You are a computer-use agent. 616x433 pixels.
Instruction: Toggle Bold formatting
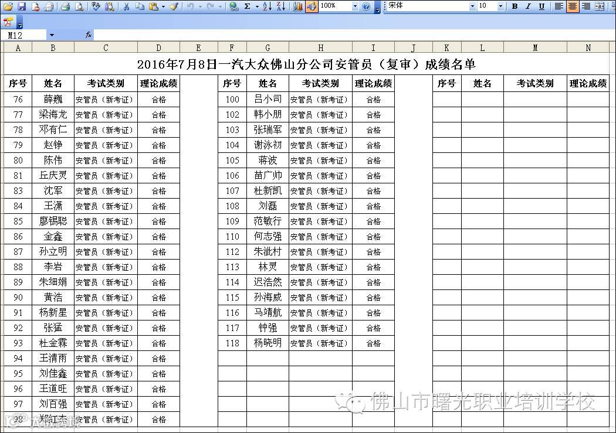pyautogui.click(x=515, y=6)
